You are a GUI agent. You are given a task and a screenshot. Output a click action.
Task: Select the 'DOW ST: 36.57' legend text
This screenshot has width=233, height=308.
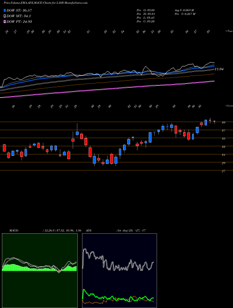tap(19, 10)
